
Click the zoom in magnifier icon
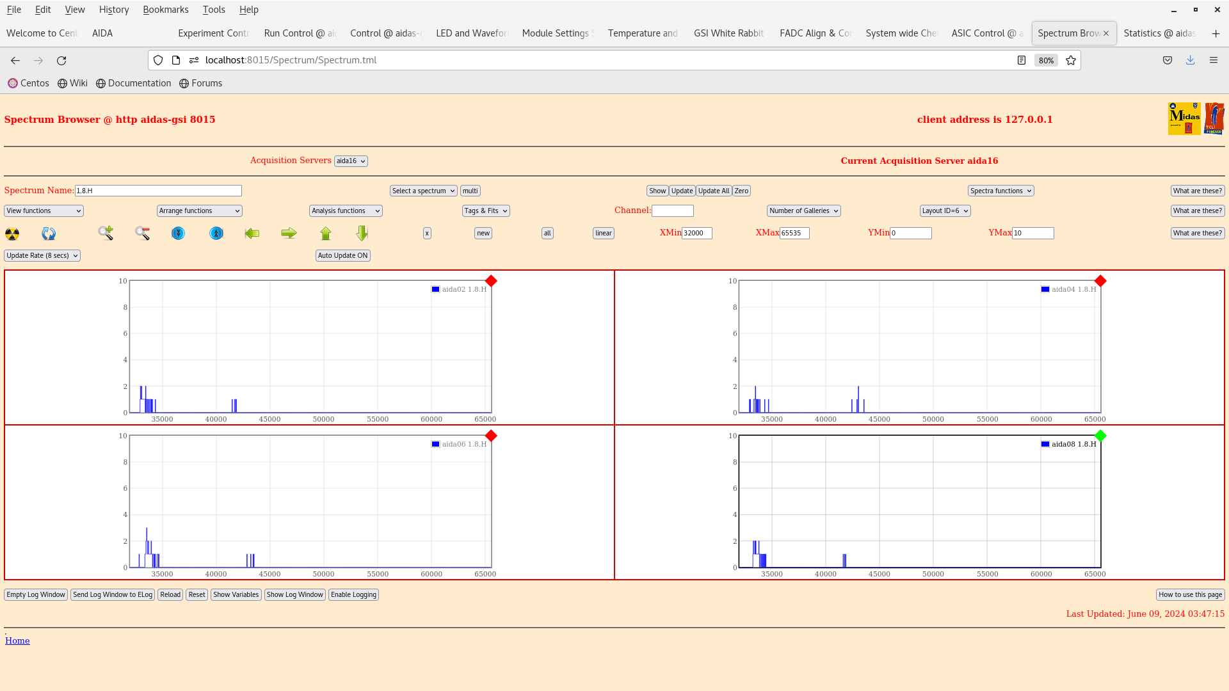coord(106,233)
